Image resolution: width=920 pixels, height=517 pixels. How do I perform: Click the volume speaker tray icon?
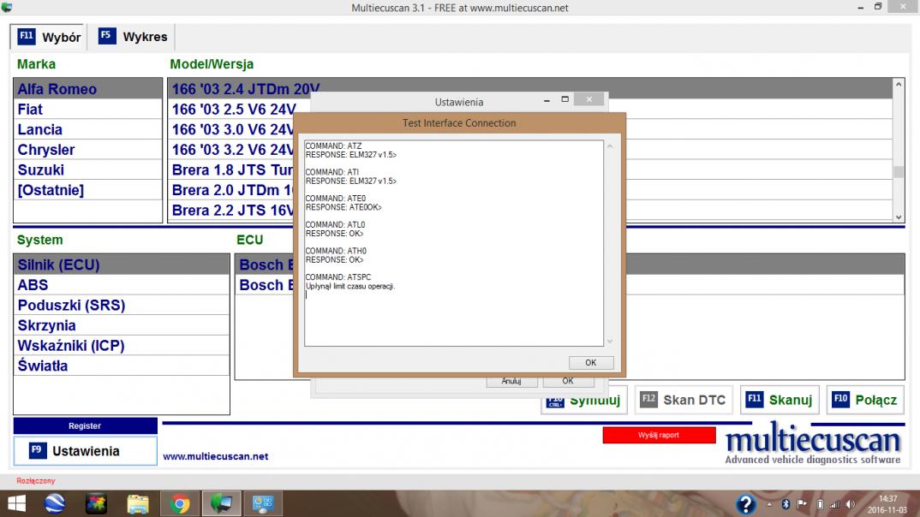click(851, 504)
